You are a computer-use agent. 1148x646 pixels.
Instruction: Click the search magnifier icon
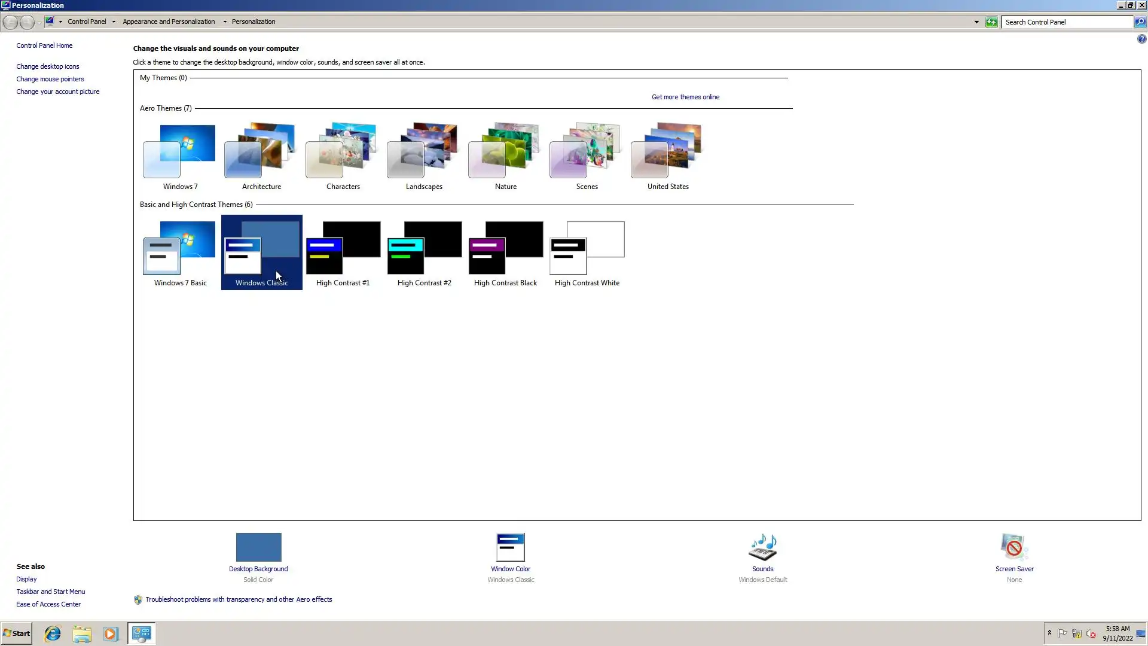[1140, 22]
